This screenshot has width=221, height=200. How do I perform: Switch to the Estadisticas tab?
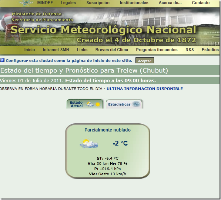coord(124,104)
